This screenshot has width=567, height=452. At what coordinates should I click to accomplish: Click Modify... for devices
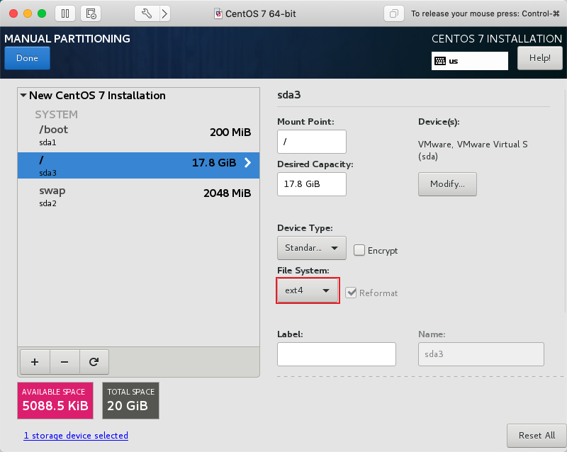447,184
